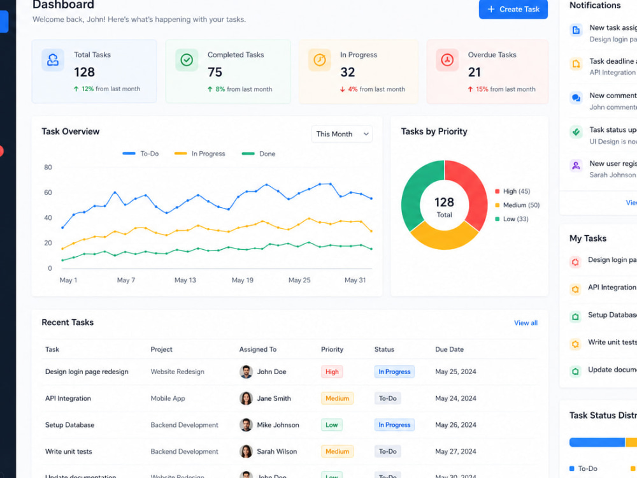Click In Progress status for Setup Database
This screenshot has height=478, width=637.
click(x=394, y=424)
